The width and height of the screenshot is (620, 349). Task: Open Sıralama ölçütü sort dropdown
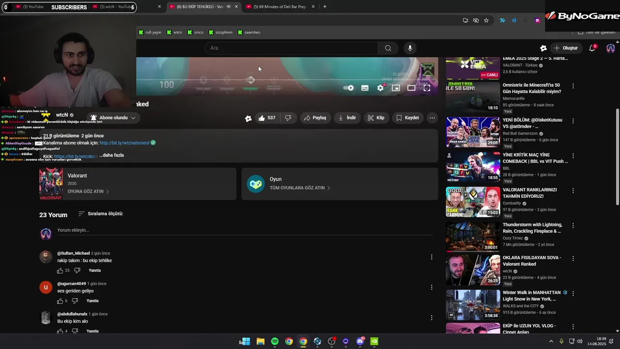(101, 214)
